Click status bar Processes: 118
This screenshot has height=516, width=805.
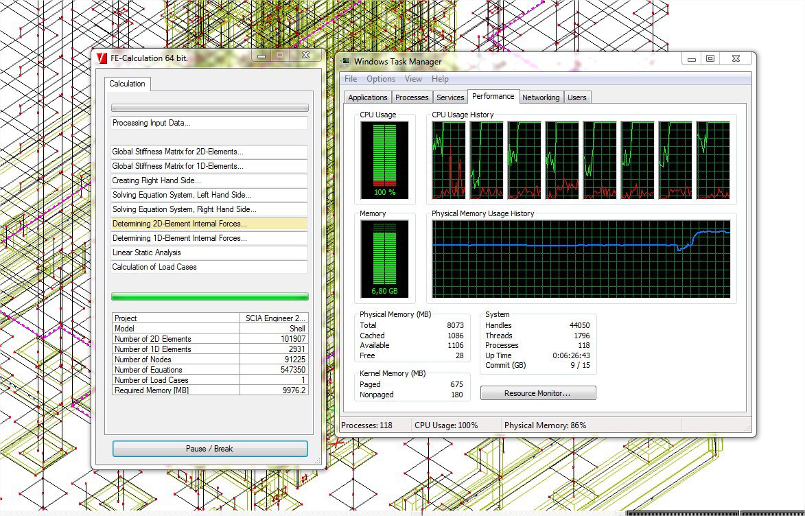coord(366,425)
